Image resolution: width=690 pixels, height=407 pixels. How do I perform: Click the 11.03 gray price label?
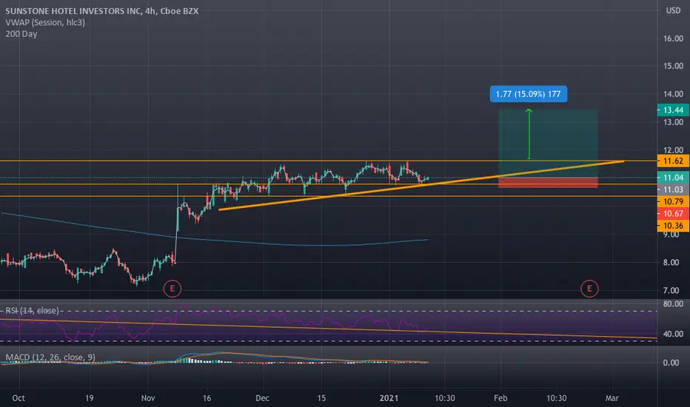point(673,189)
